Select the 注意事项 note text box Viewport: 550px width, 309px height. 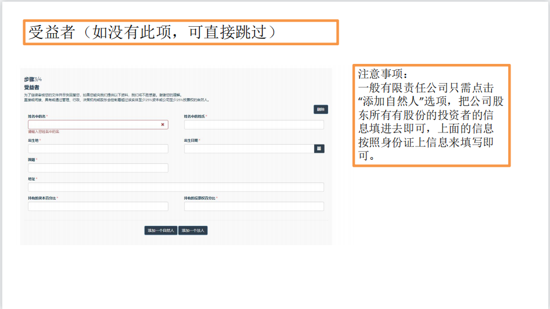[431, 115]
